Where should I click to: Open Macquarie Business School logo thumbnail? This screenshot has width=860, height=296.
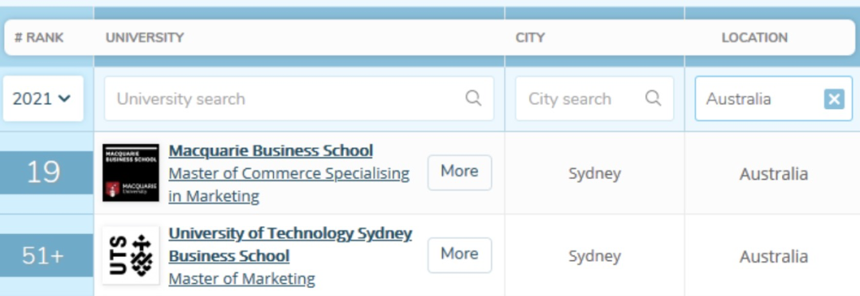[x=131, y=173]
